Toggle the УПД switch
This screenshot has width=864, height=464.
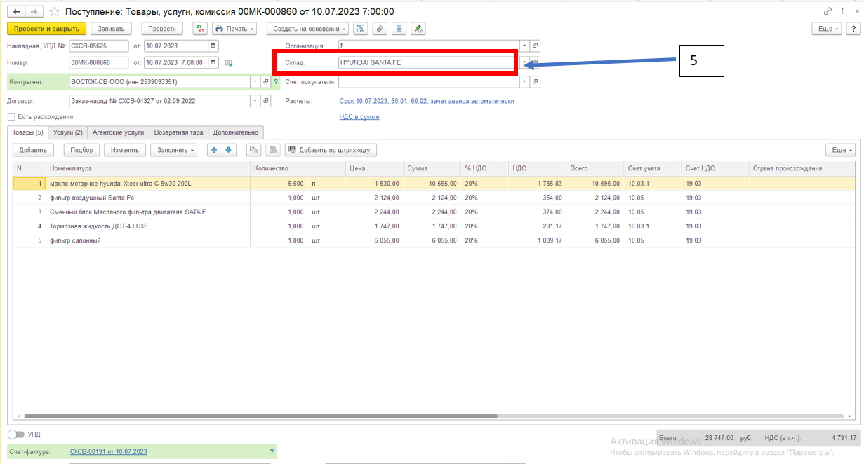click(16, 435)
